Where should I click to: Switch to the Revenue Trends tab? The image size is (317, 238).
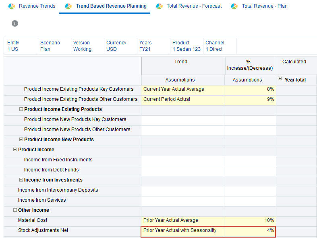tap(37, 6)
